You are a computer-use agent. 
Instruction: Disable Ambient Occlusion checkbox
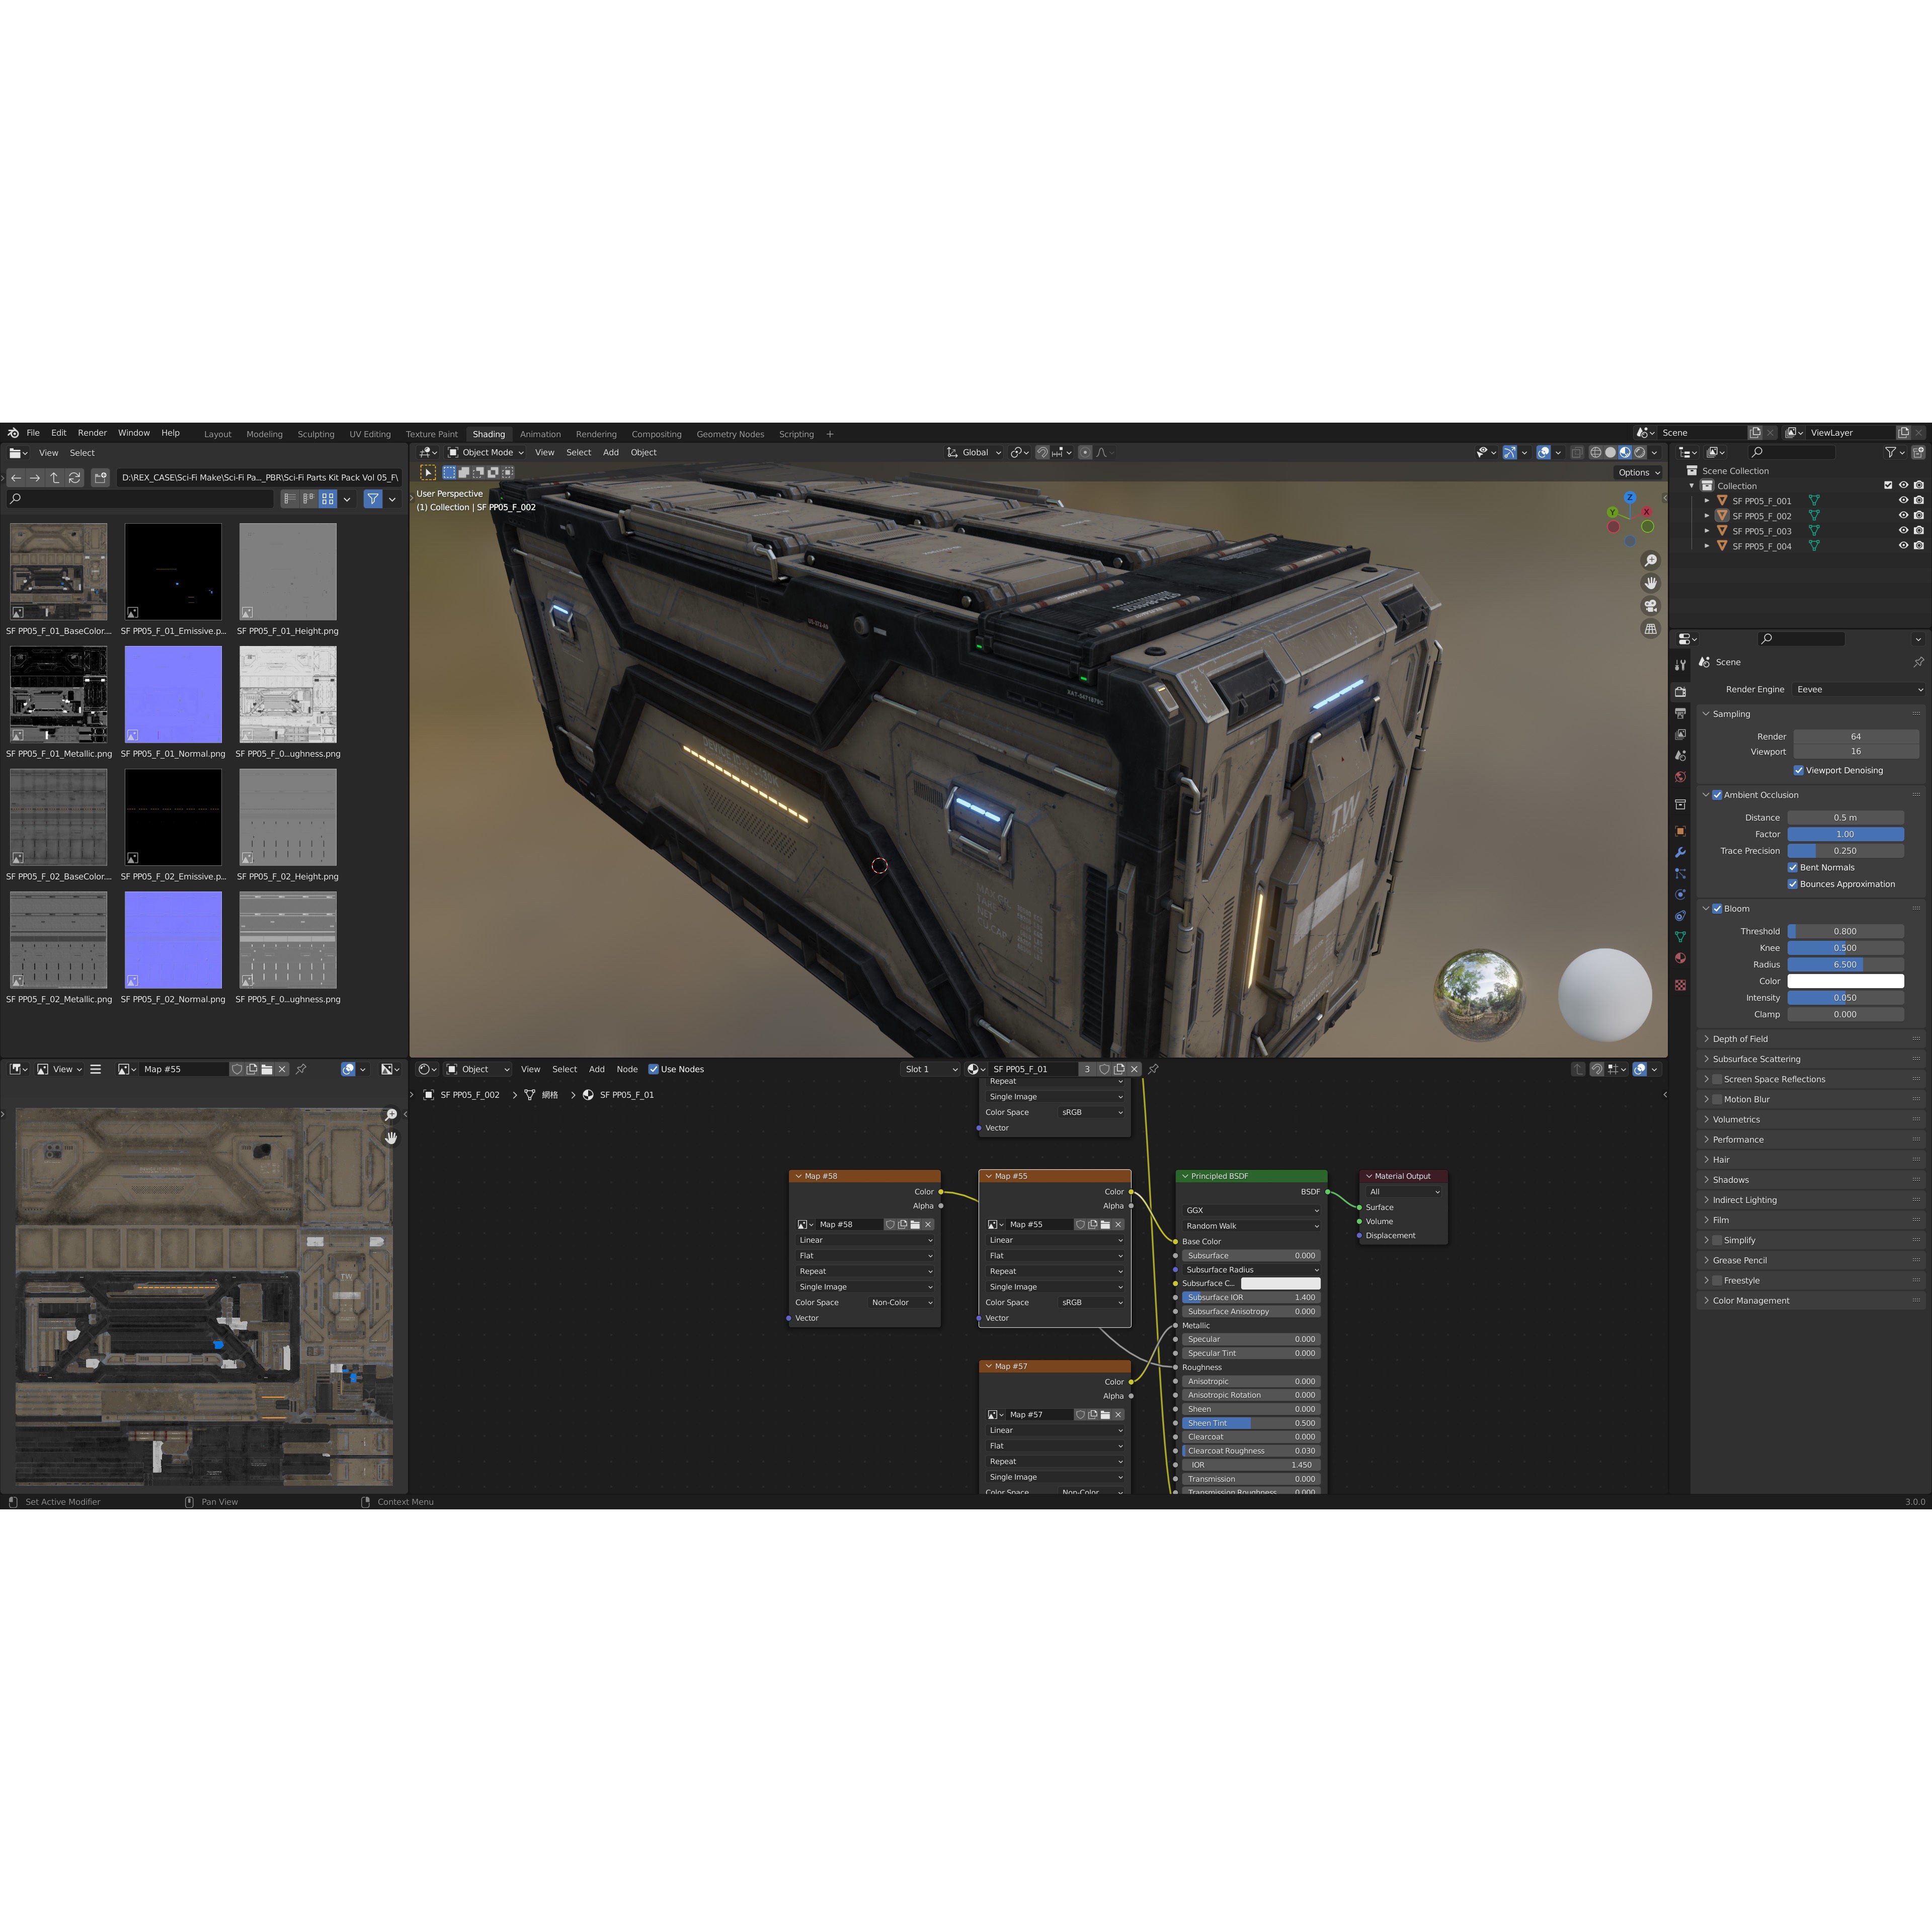1717,795
